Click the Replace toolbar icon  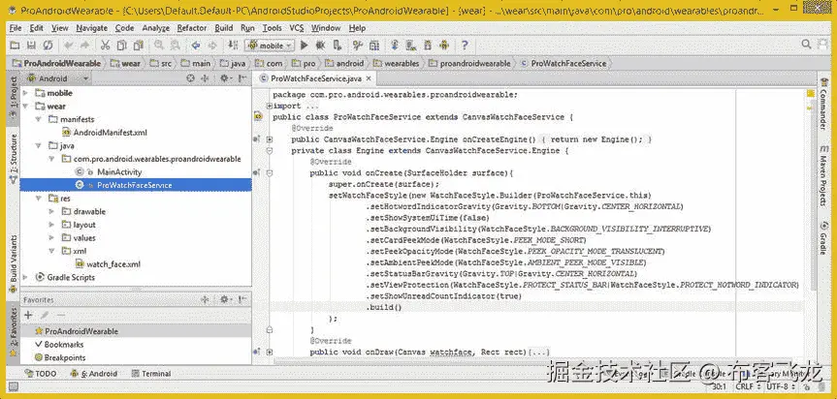pos(176,46)
